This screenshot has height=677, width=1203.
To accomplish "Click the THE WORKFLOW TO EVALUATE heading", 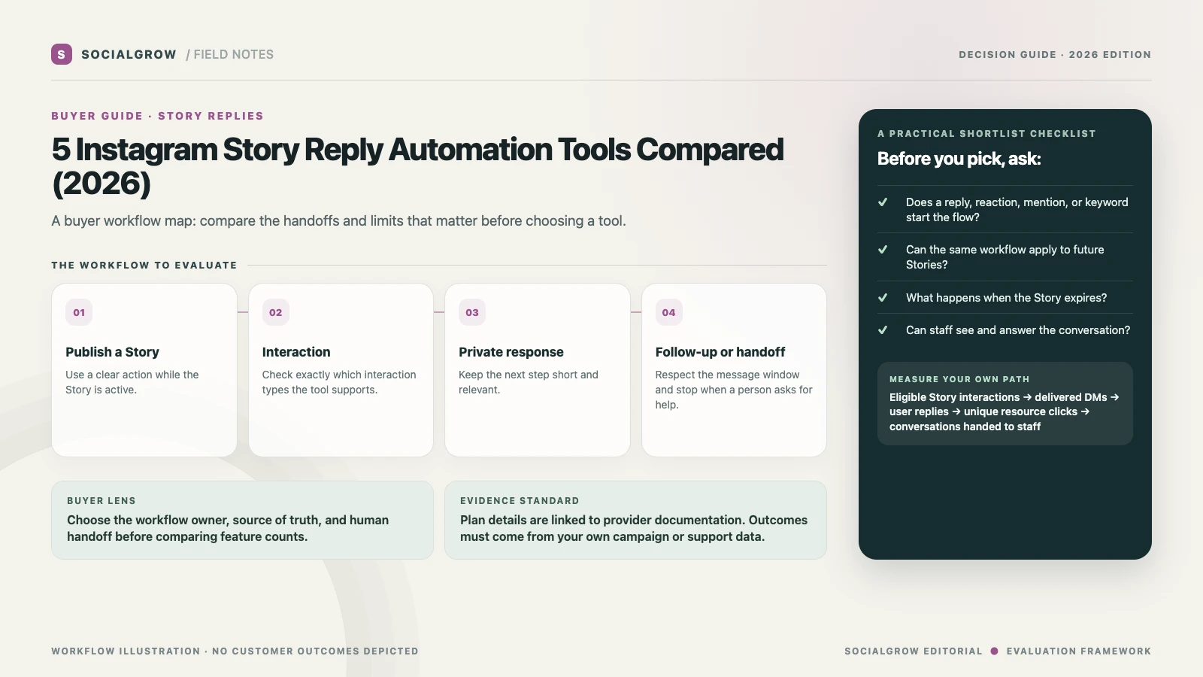I will [x=144, y=266].
